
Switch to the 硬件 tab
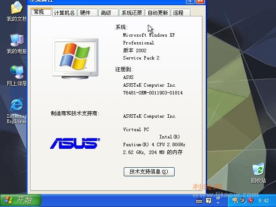coord(88,13)
